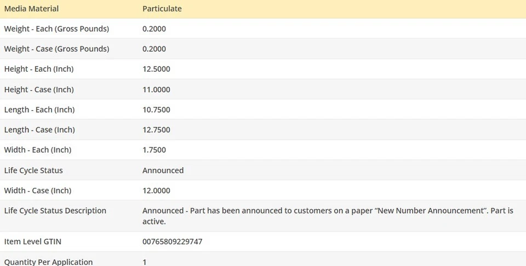Click the Length - Each value 10.7500
The height and width of the screenshot is (266, 526).
[156, 110]
